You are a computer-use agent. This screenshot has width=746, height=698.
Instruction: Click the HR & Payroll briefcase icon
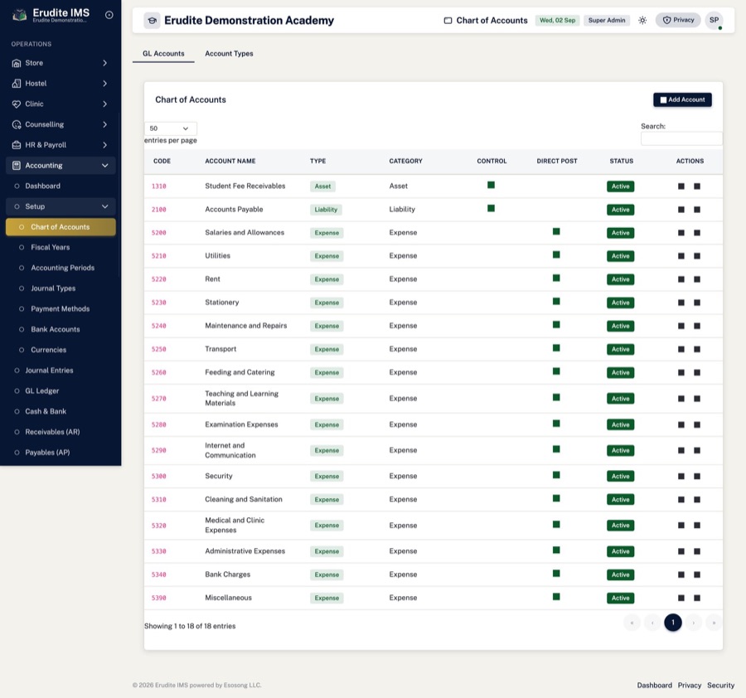17,145
